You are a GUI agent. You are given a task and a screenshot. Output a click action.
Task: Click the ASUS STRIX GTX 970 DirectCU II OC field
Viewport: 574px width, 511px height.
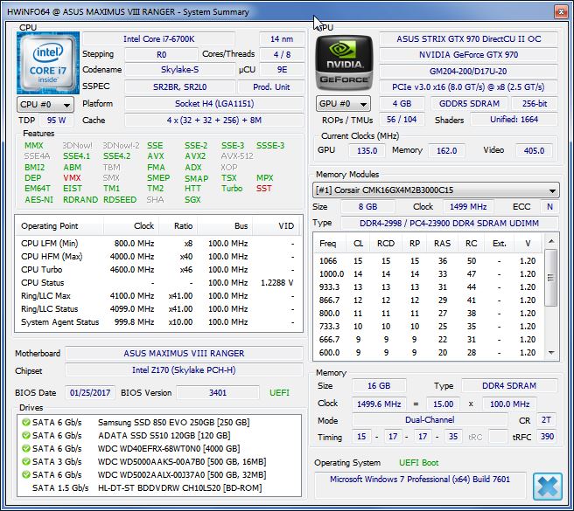pos(469,39)
